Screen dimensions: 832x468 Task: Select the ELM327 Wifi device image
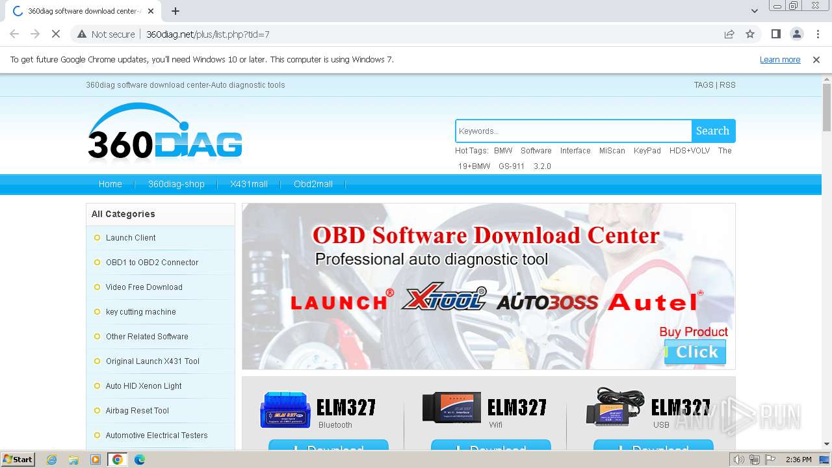click(x=452, y=408)
